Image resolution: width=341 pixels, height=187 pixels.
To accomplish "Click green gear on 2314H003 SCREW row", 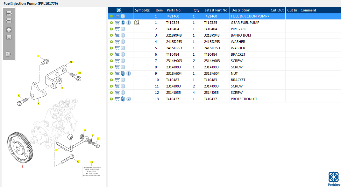I will click(111, 61).
